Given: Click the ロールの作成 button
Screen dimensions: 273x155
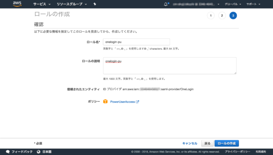Looking at the screenshot, I should [227, 143].
